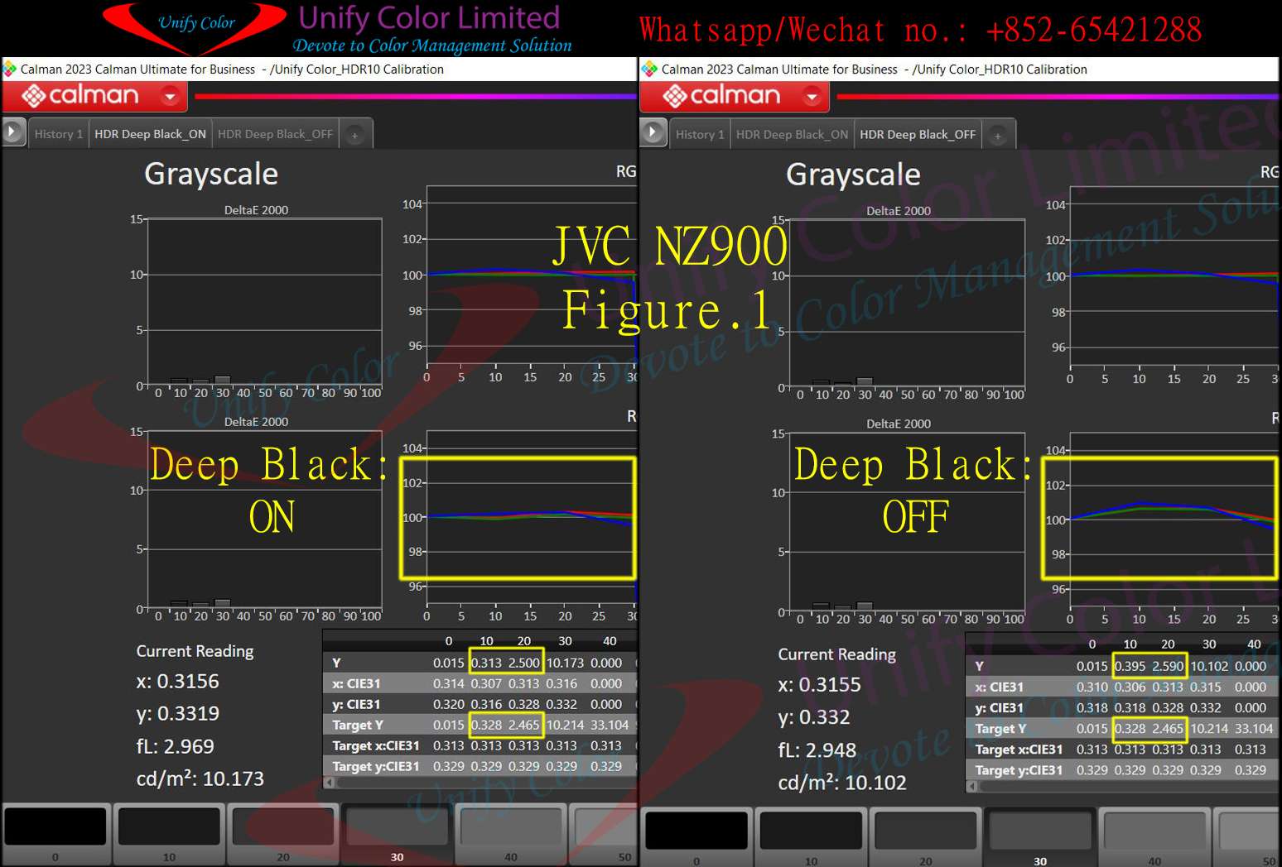Click Target Y row label in right table
The height and width of the screenshot is (867, 1282).
1000,728
